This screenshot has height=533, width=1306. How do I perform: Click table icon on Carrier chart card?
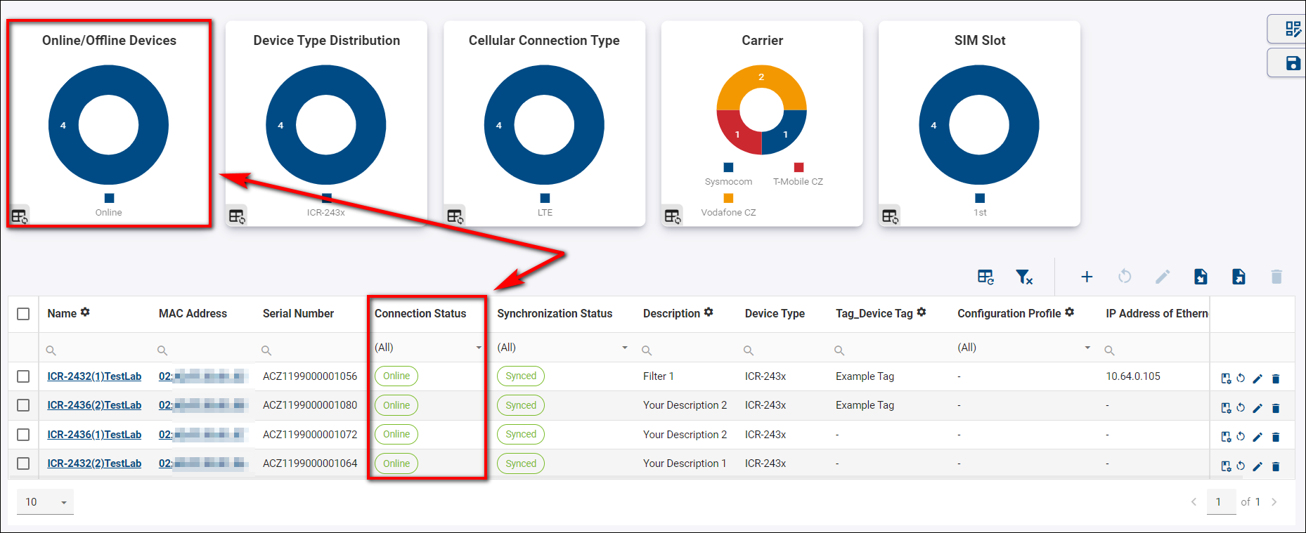[x=673, y=216]
